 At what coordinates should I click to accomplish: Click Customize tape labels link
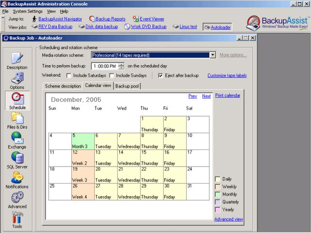tap(227, 76)
